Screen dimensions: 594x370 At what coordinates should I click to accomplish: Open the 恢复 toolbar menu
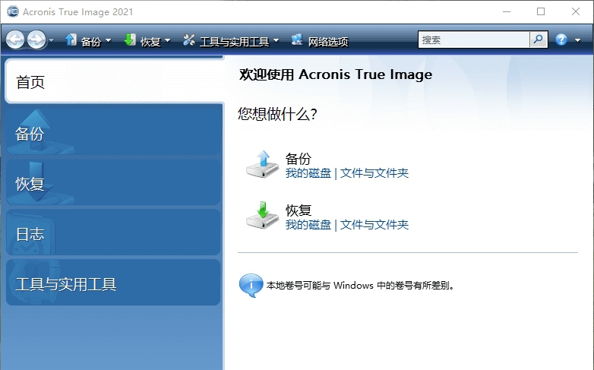tap(150, 41)
